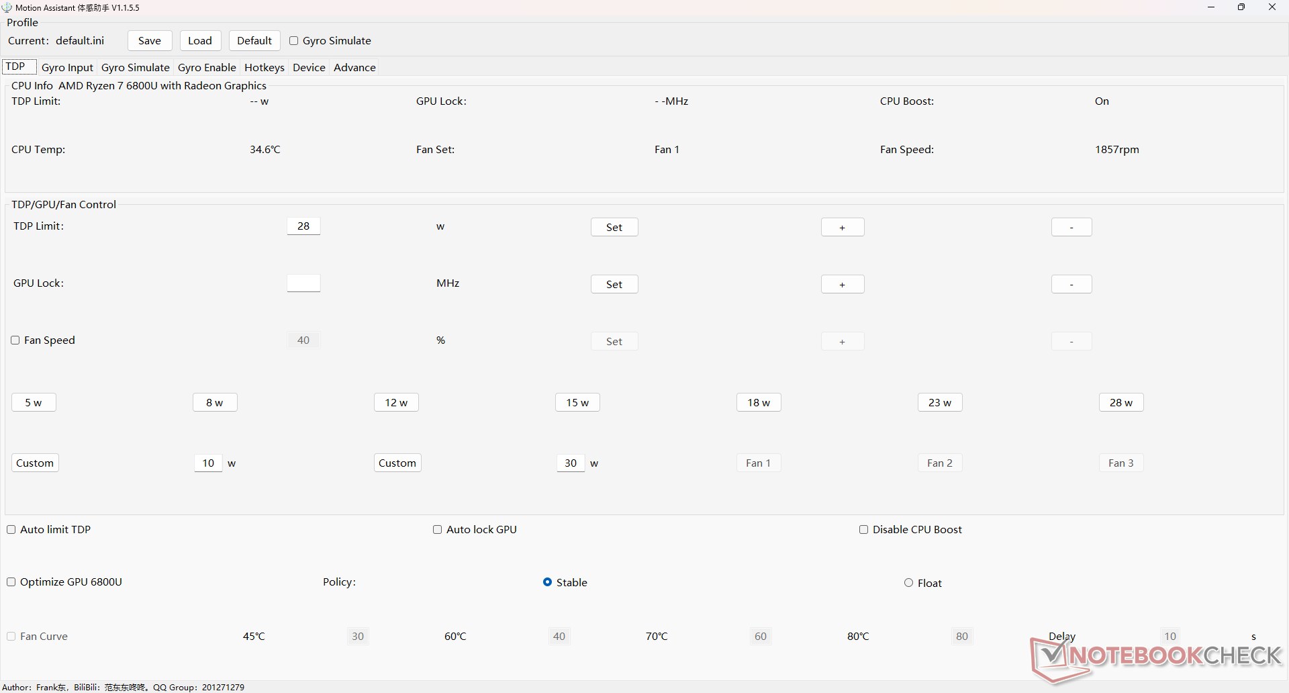Select the Float policy radio button
This screenshot has height=693, width=1289.
click(x=909, y=583)
